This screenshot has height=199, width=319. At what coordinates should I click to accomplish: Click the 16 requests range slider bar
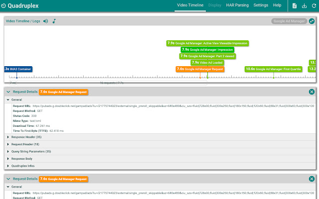click(x=112, y=83)
